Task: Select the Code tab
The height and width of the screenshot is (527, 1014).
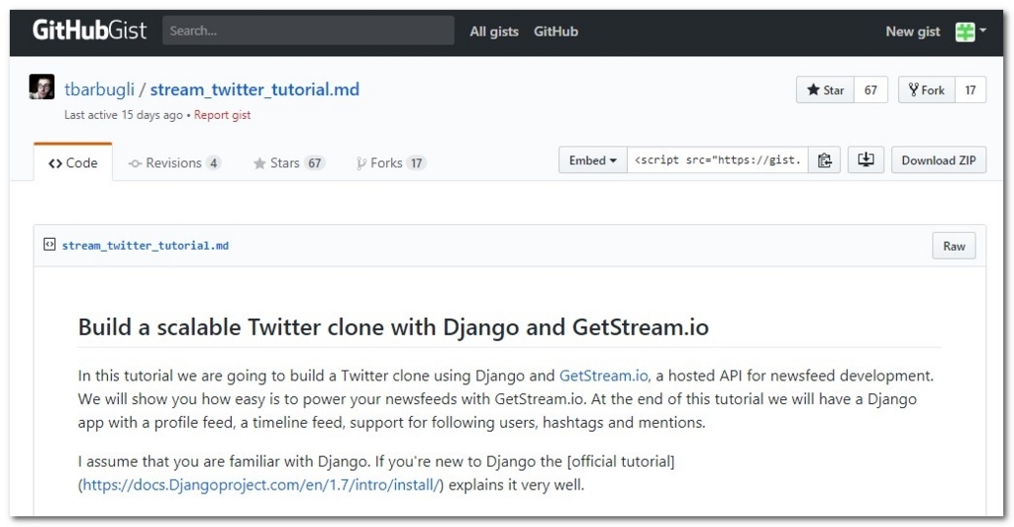Action: [73, 162]
